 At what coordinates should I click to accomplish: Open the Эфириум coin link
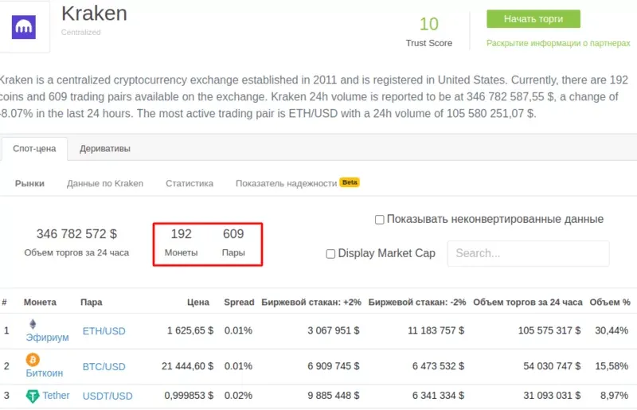click(x=48, y=338)
